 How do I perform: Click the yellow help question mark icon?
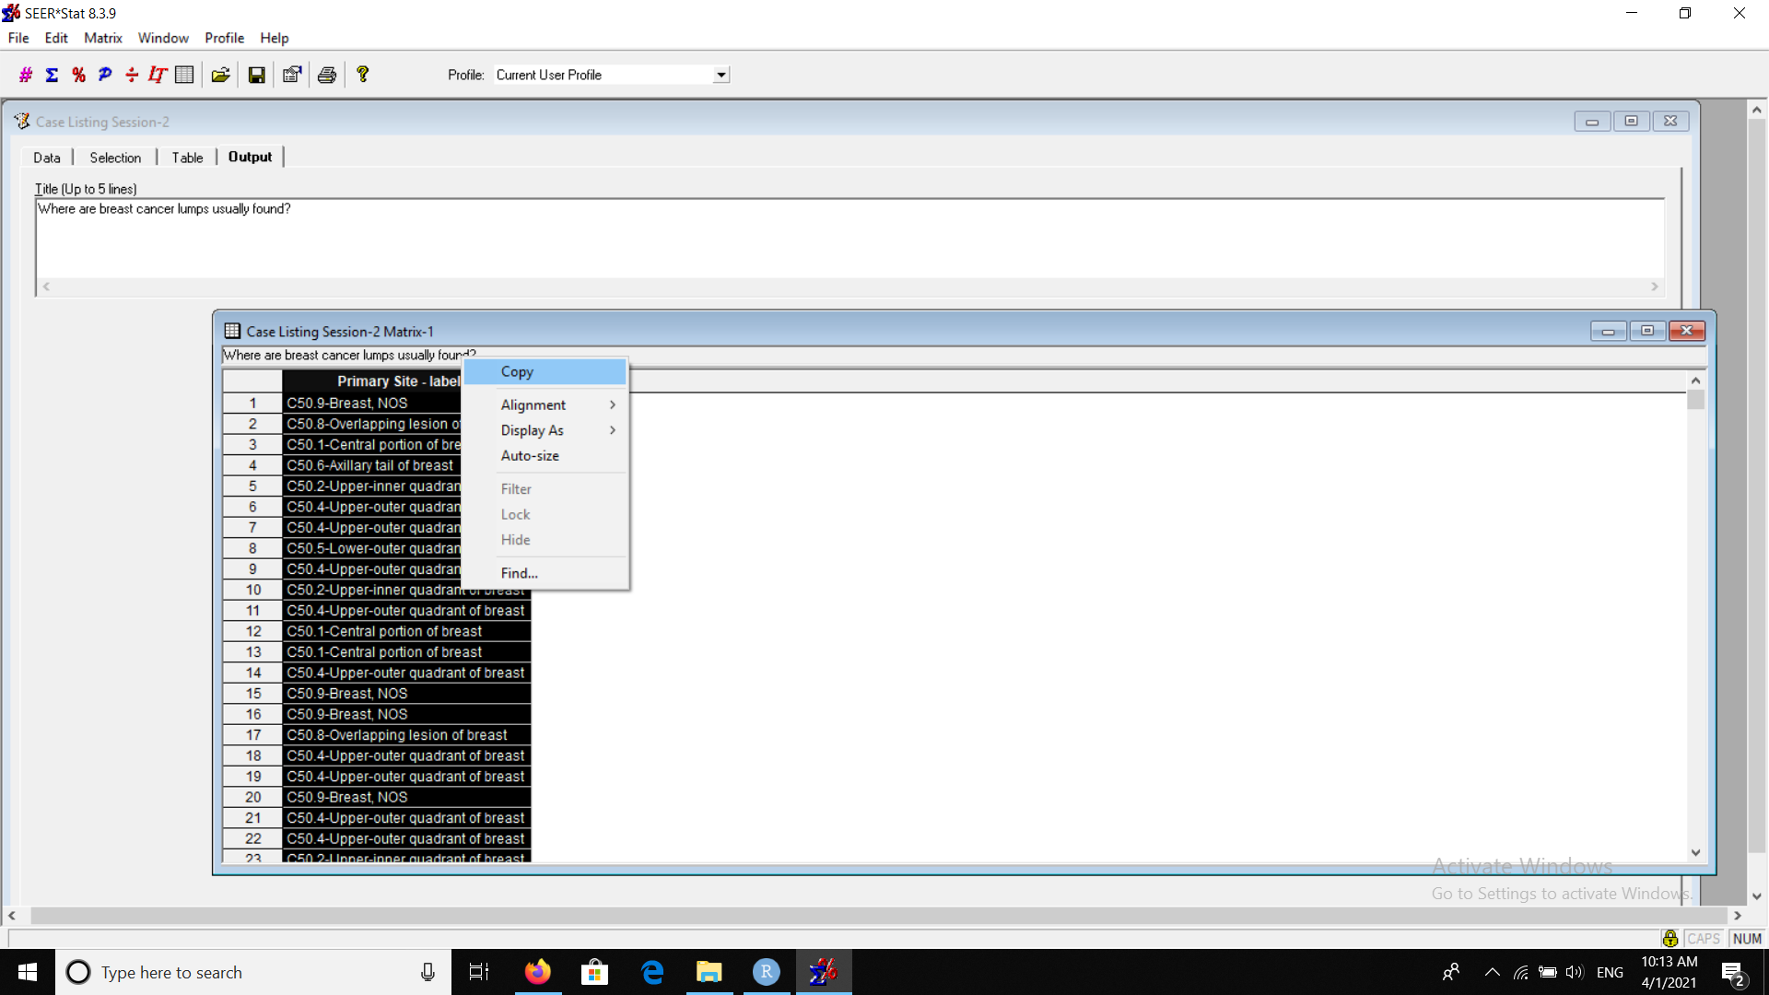[362, 75]
